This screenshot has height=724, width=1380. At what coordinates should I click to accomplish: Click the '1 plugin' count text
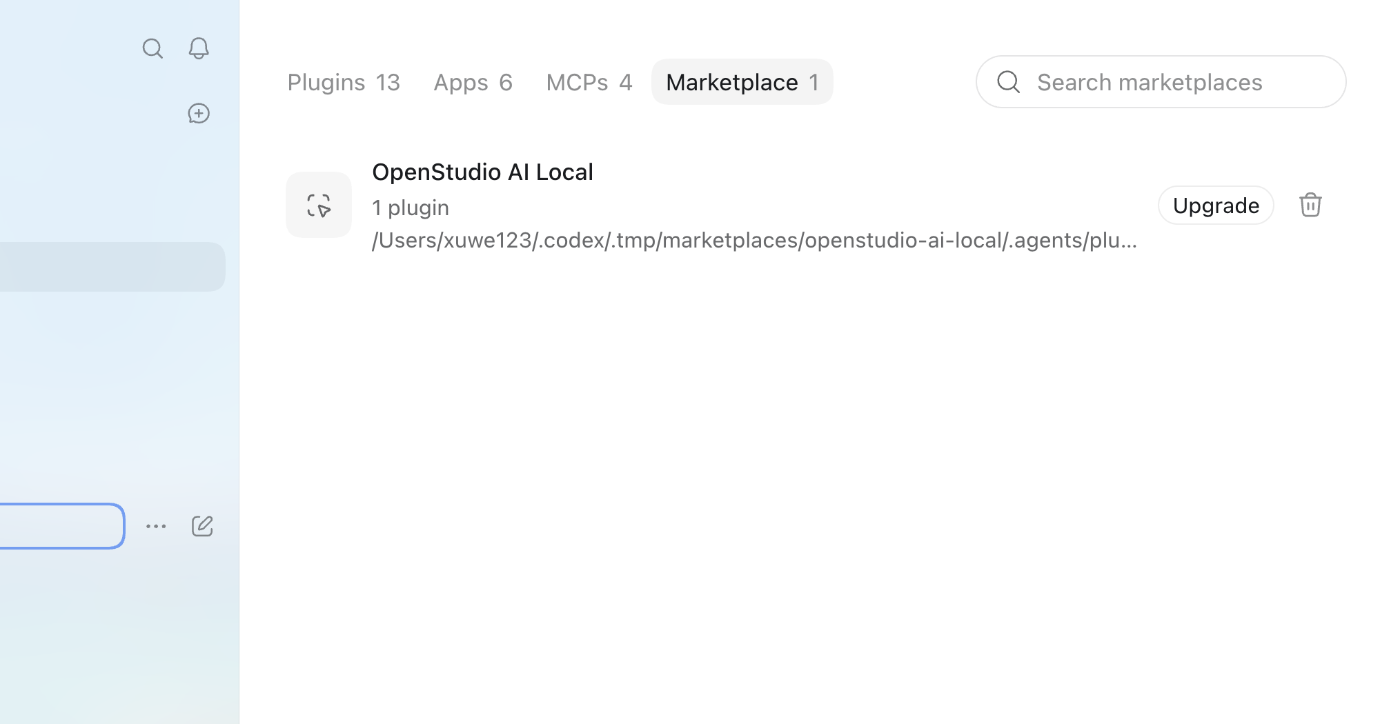click(411, 208)
